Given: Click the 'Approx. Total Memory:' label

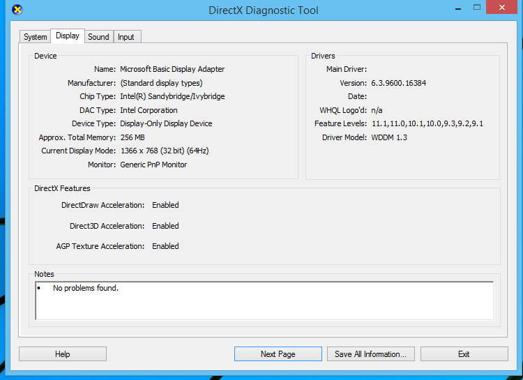Looking at the screenshot, I should click(x=77, y=137).
